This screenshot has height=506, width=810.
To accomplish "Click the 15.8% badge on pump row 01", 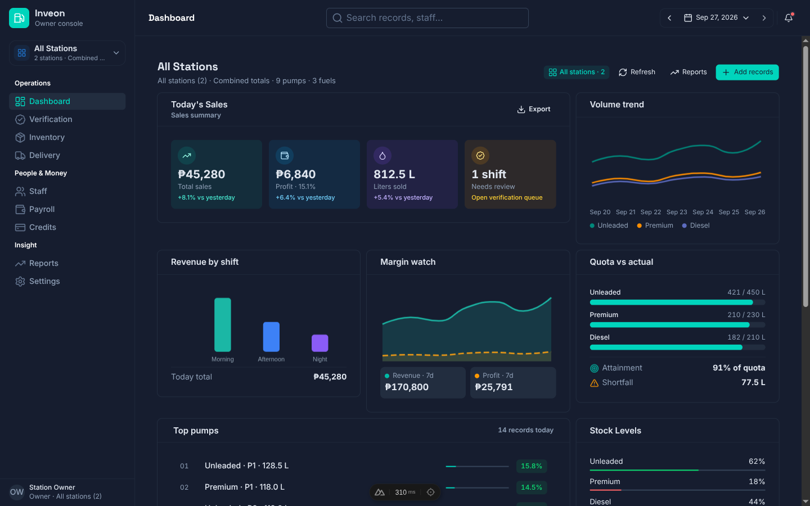I will pos(532,466).
